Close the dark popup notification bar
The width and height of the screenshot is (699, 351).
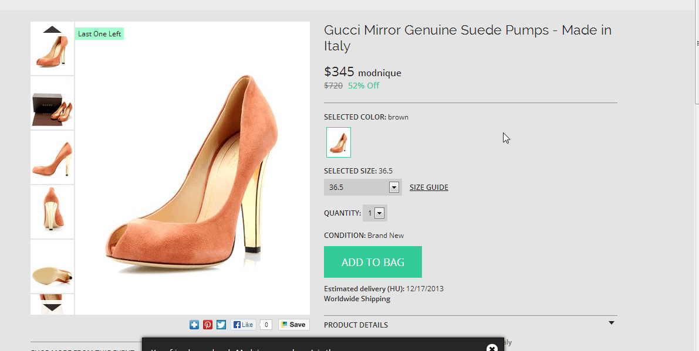[x=492, y=348]
